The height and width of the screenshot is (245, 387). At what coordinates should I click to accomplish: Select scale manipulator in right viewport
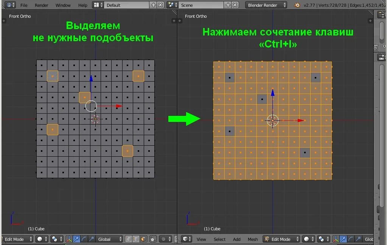[x=358, y=239]
